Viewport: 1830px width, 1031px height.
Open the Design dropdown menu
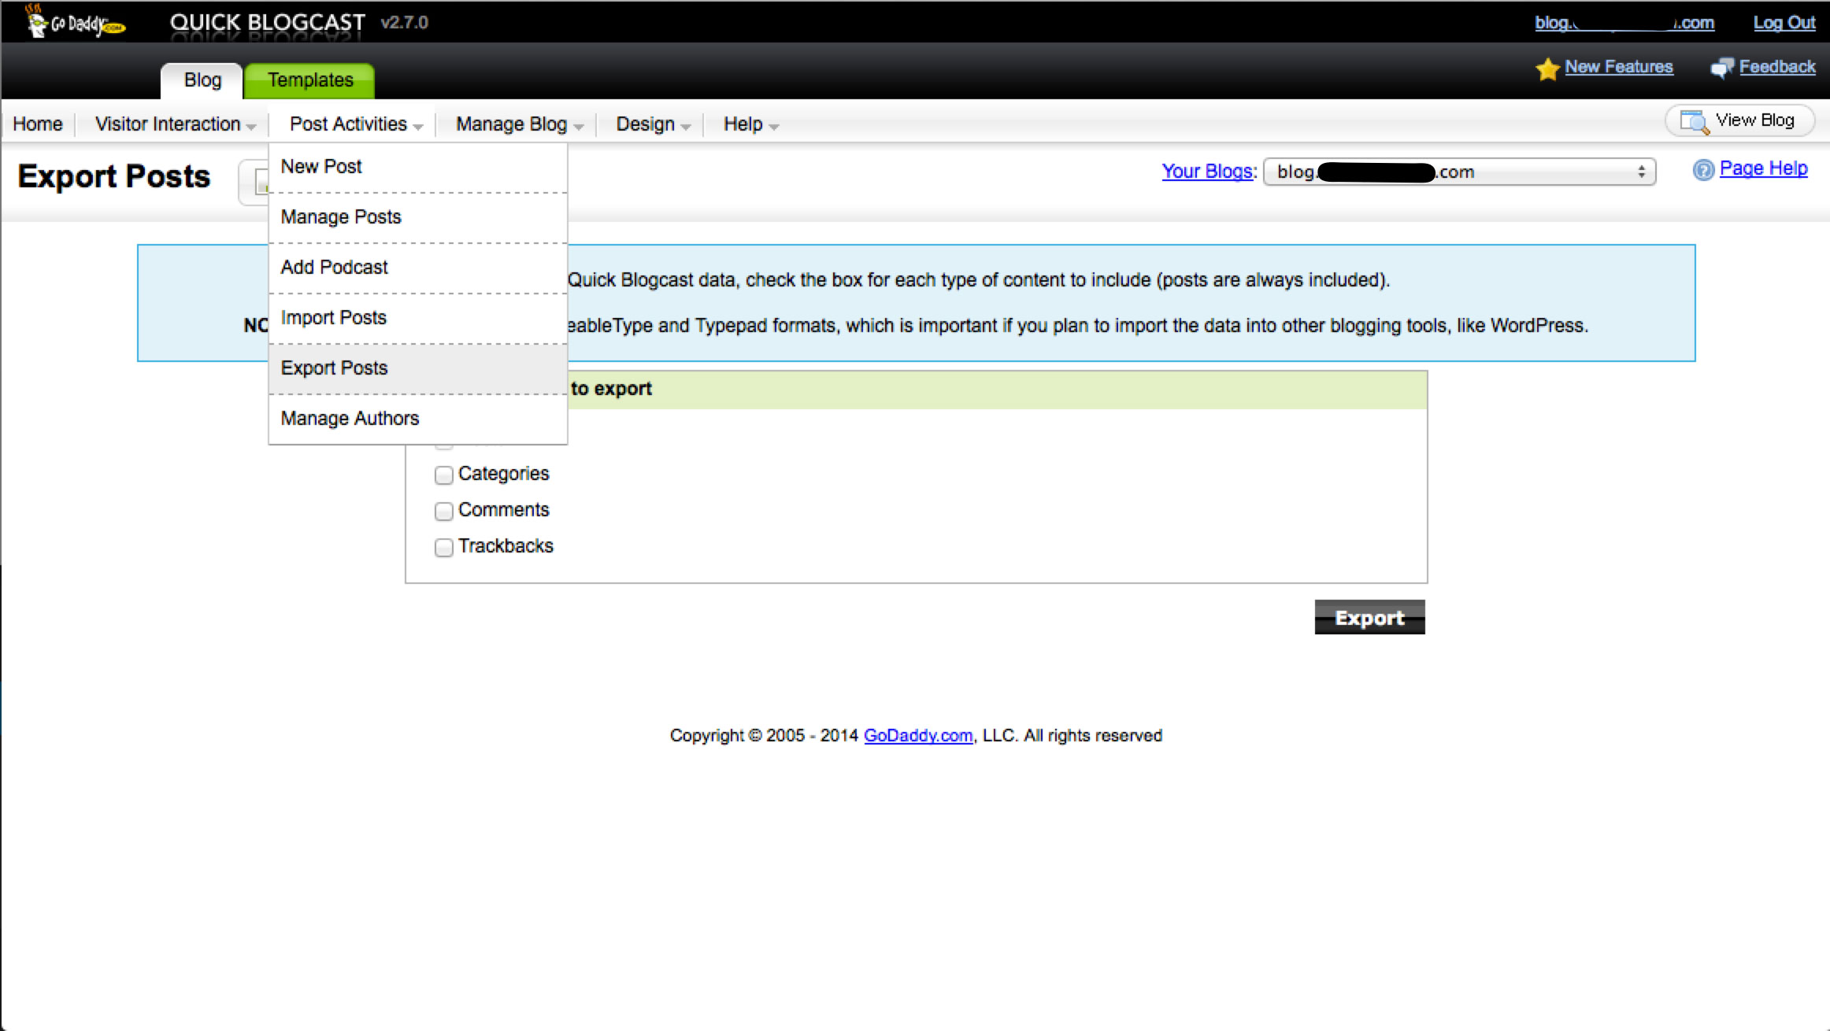point(653,124)
